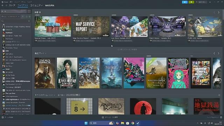This screenshot has height=126, width=224.
Task: Move recent games shelf to the left
Action: click(x=214, y=53)
